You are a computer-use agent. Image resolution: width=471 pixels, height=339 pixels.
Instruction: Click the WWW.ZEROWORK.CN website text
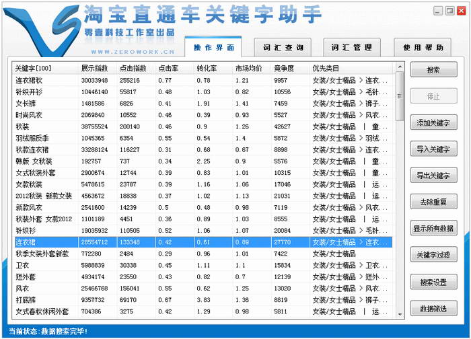(x=133, y=52)
